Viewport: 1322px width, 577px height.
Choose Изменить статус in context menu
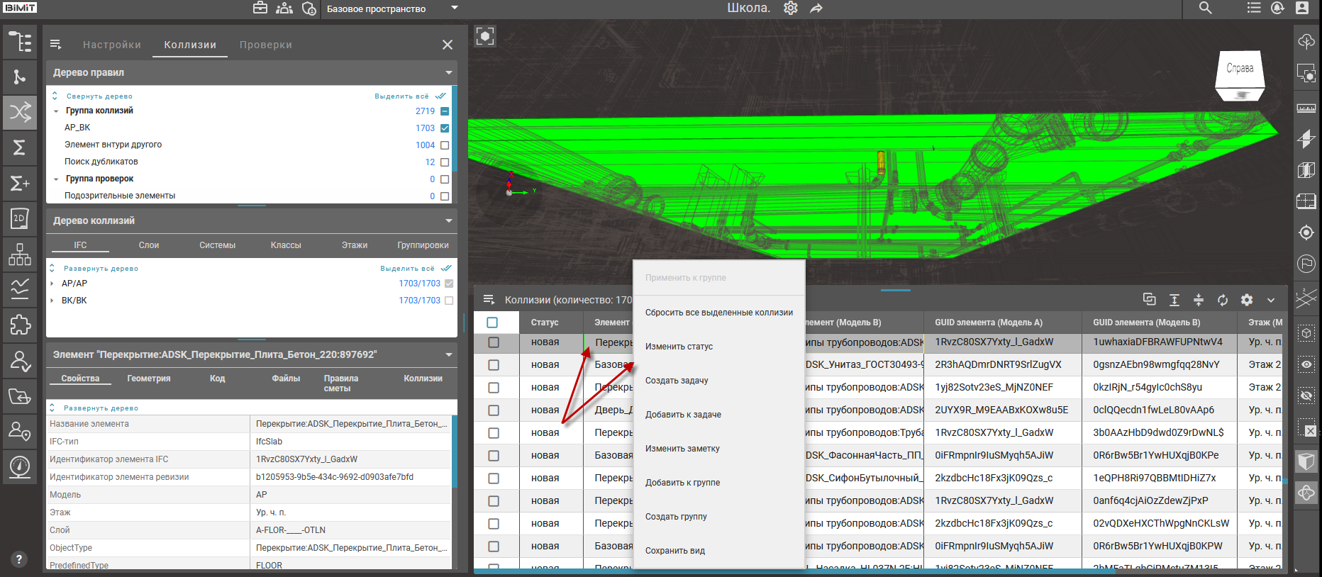point(679,347)
